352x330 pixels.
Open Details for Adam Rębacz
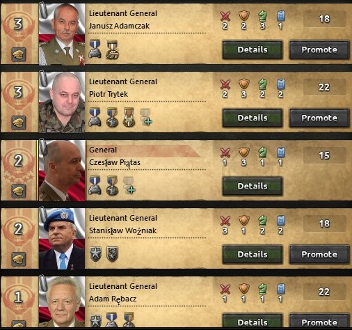click(x=253, y=322)
